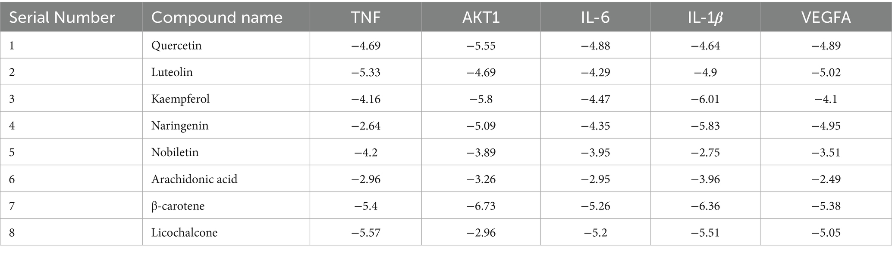This screenshot has width=892, height=253.
Task: Select the TNF column header
Action: (x=365, y=18)
